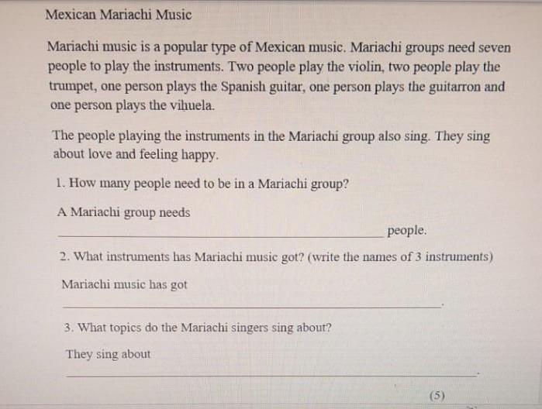Click question 2 'What instruments has Mariachi' text
The image size is (542, 409).
click(181, 256)
